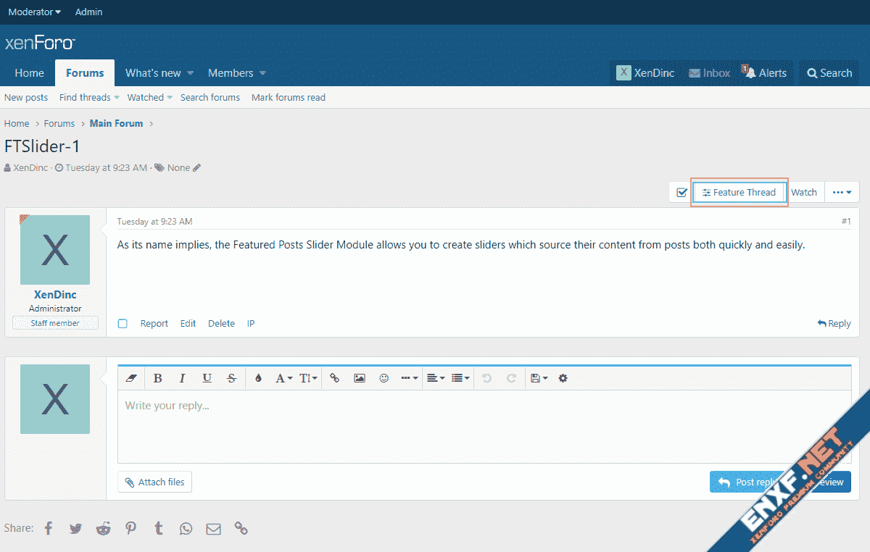Open the Insert image tool
Viewport: 870px width, 552px height.
(359, 378)
